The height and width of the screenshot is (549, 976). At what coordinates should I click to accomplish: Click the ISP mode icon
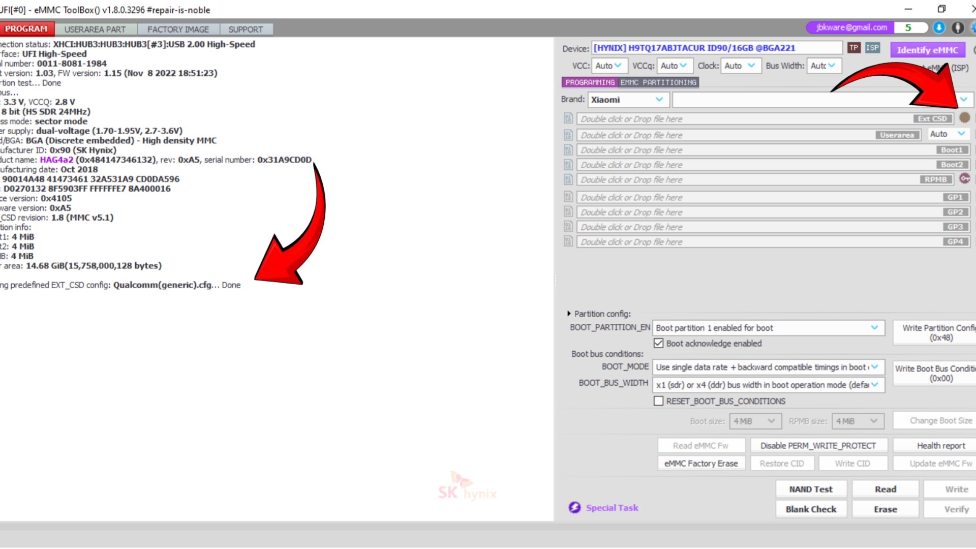point(872,48)
